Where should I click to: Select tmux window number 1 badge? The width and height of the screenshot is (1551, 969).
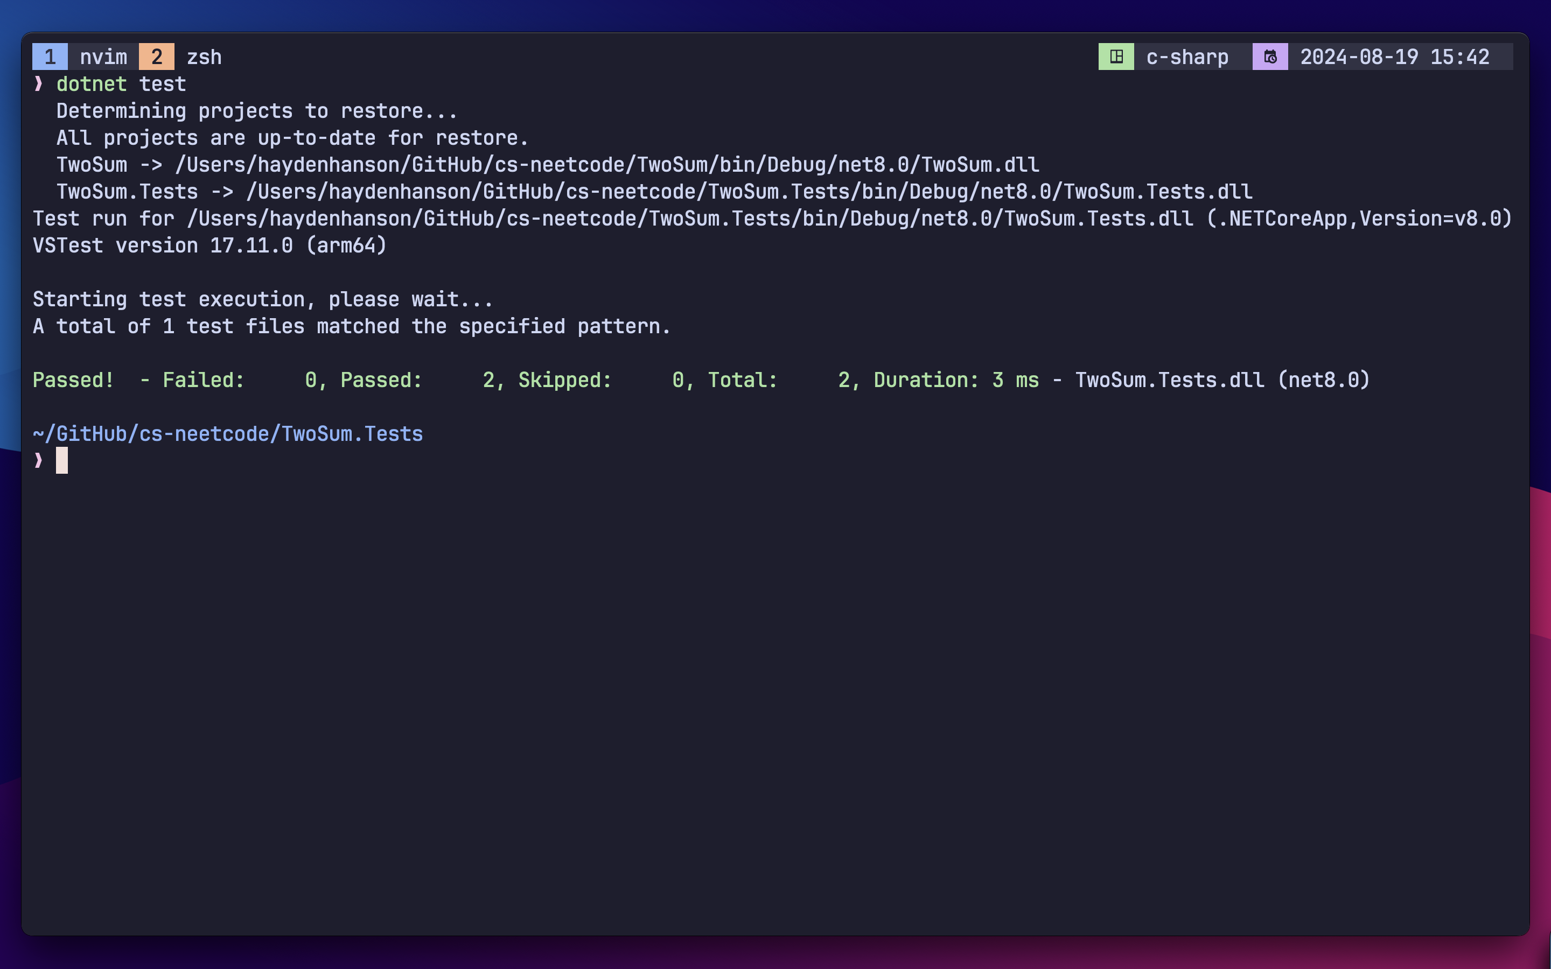click(50, 57)
